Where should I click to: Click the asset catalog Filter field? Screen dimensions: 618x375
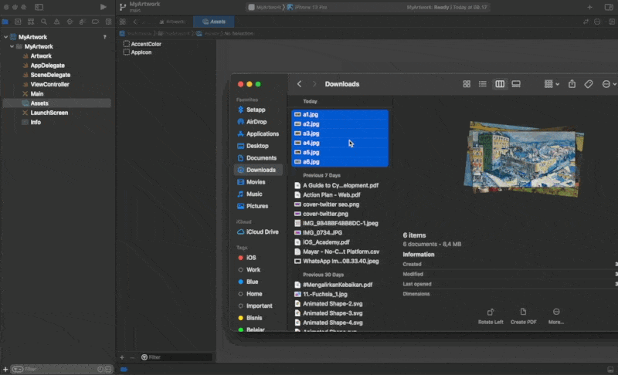(x=176, y=357)
